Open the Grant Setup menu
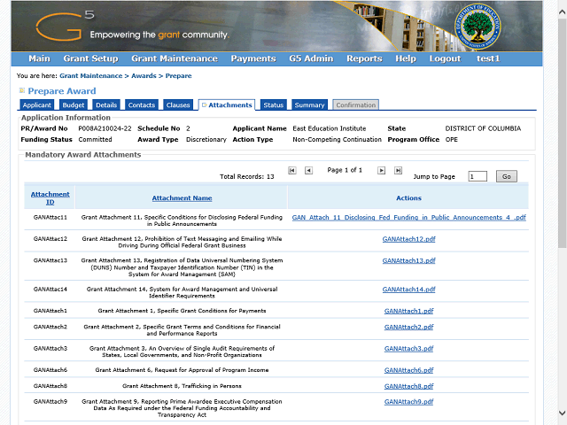567x425 pixels. (x=90, y=58)
